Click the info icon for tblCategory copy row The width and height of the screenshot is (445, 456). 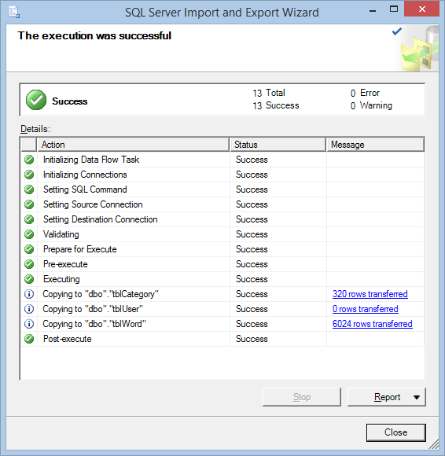click(x=29, y=294)
